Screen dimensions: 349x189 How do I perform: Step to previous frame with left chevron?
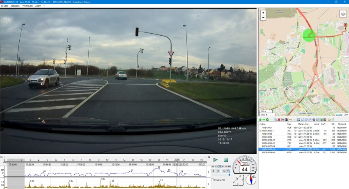214,171
